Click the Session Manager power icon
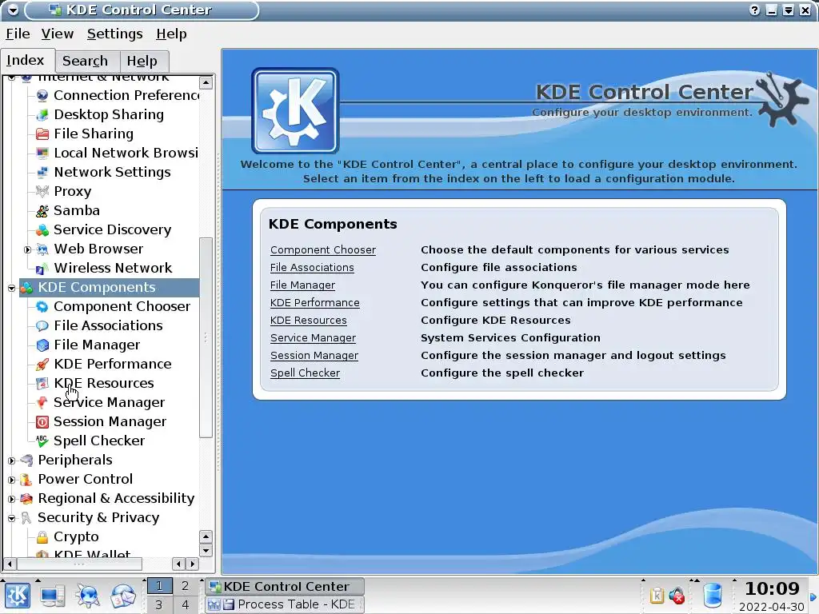 coord(42,422)
